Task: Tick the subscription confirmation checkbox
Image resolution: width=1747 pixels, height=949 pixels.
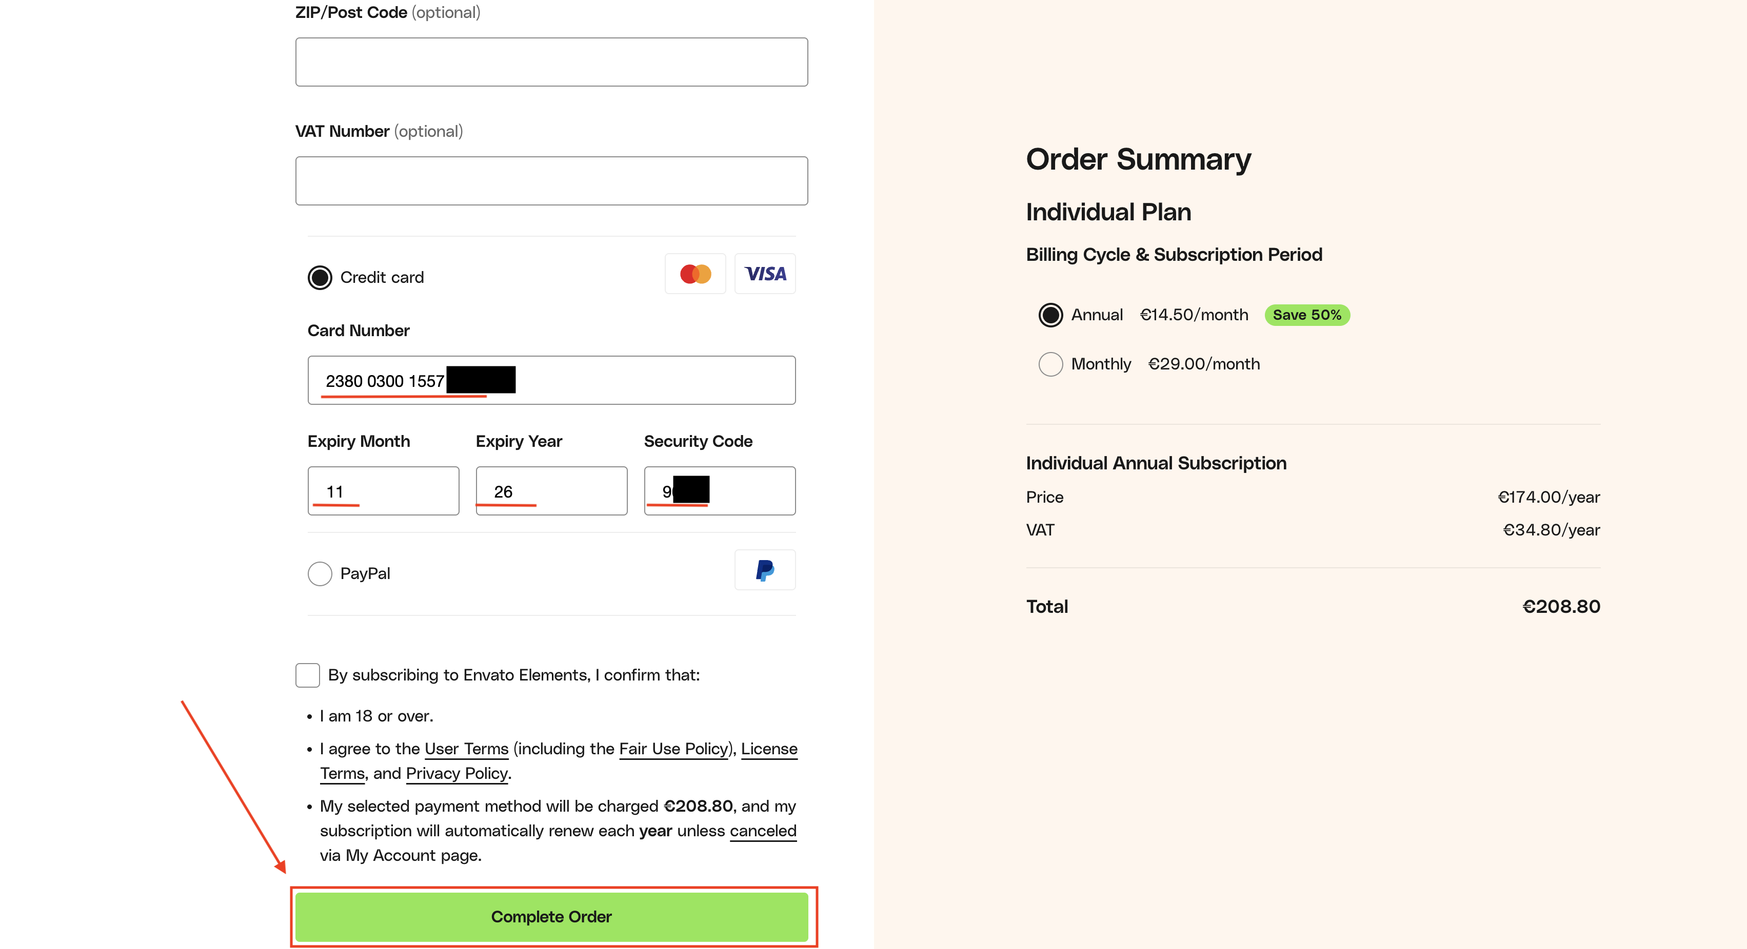Action: [308, 675]
